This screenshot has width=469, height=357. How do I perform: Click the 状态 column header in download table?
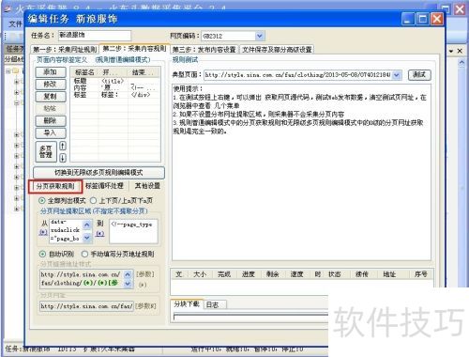(334, 274)
